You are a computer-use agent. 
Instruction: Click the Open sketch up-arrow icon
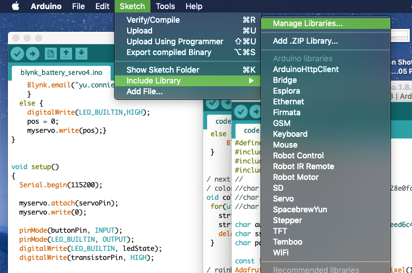[66, 54]
